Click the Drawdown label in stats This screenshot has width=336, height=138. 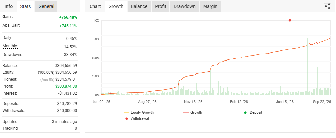click(x=12, y=54)
